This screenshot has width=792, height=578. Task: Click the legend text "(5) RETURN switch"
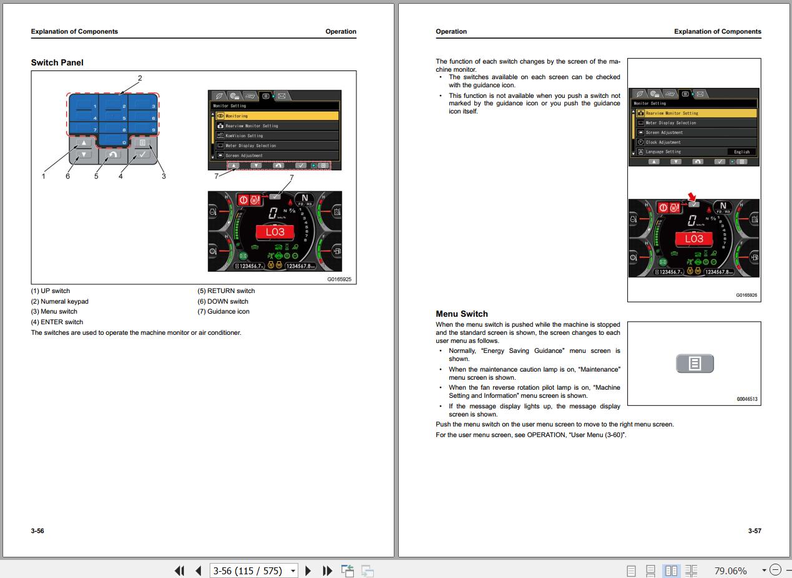[x=227, y=291]
